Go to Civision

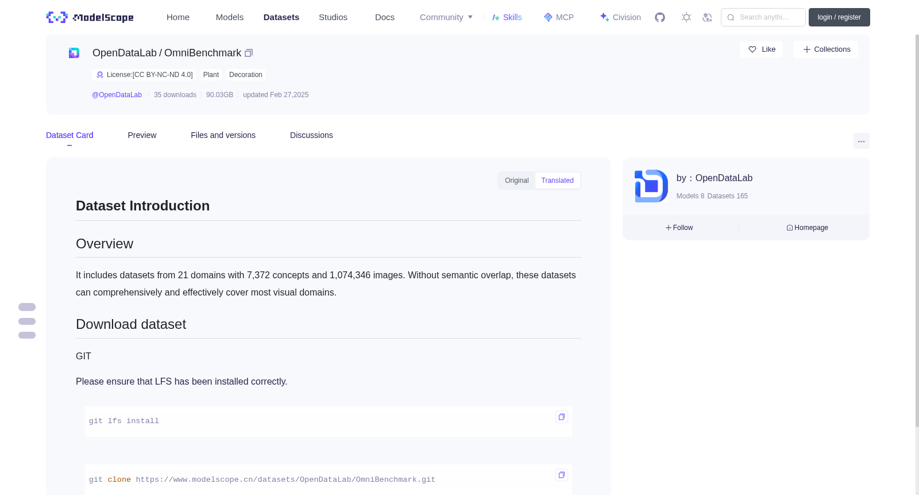point(620,17)
